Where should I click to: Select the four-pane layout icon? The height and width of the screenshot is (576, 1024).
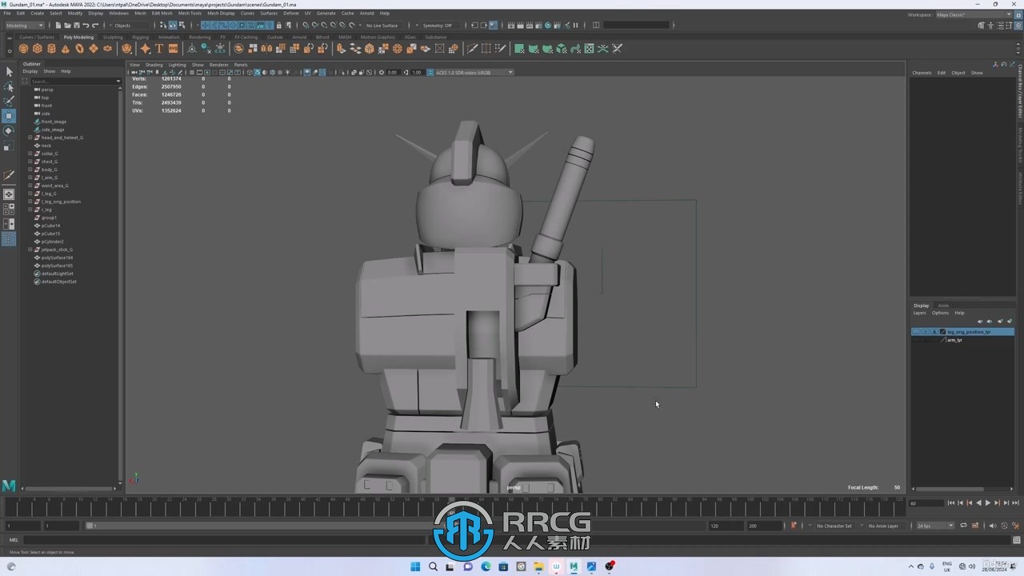pos(9,209)
